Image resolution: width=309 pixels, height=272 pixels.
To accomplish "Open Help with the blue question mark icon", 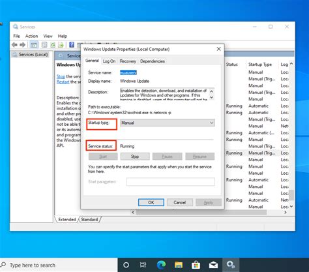I will (x=72, y=45).
